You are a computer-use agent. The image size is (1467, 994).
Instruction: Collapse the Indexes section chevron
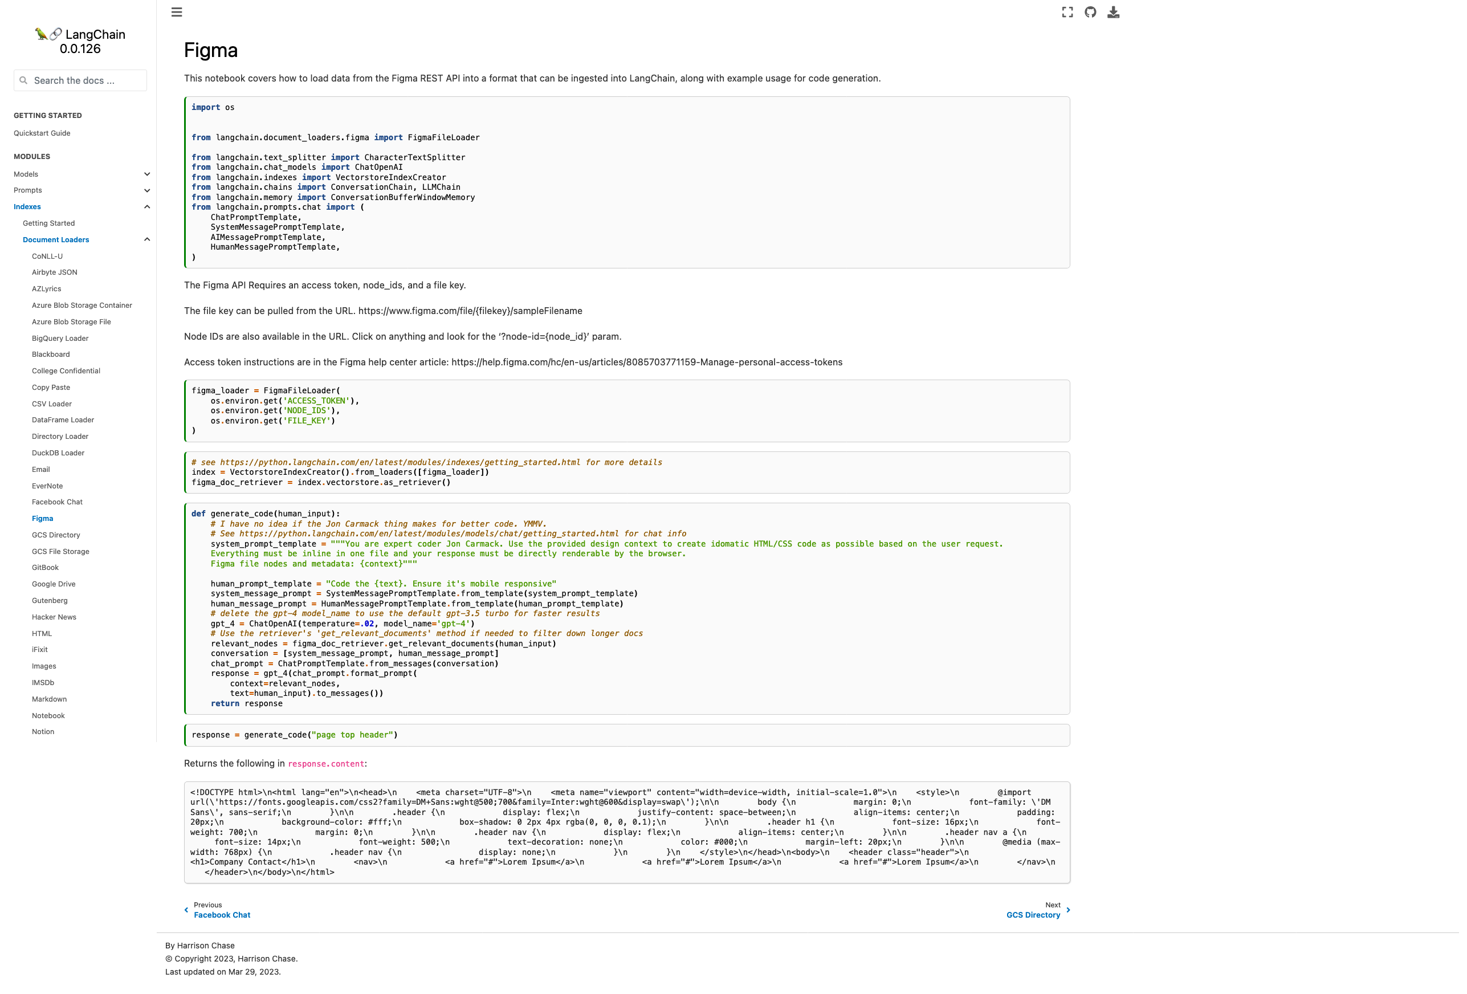(x=147, y=207)
